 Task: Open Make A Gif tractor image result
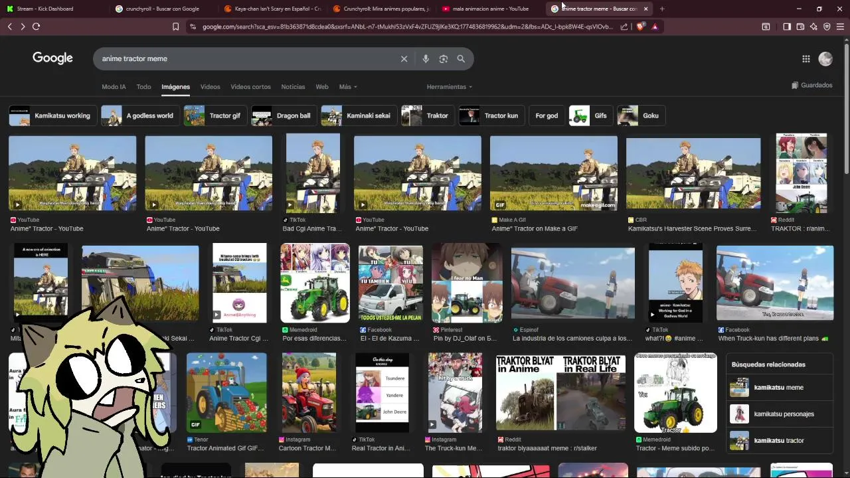point(553,173)
